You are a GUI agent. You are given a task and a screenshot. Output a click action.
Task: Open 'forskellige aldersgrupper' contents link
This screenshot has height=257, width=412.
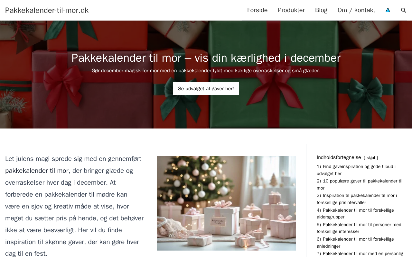(x=355, y=214)
